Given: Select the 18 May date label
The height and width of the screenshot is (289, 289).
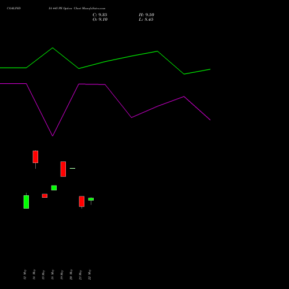Looking at the screenshot, I should (53, 275).
